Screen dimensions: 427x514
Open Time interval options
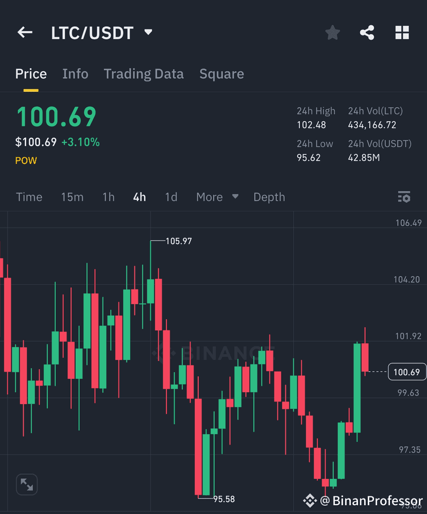pyautogui.click(x=29, y=197)
